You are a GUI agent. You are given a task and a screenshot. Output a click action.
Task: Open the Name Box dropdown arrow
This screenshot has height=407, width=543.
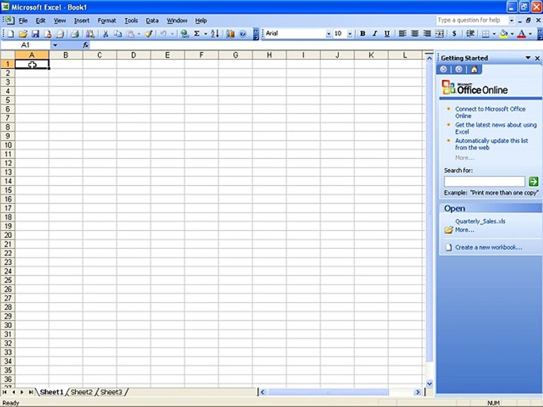click(x=55, y=45)
